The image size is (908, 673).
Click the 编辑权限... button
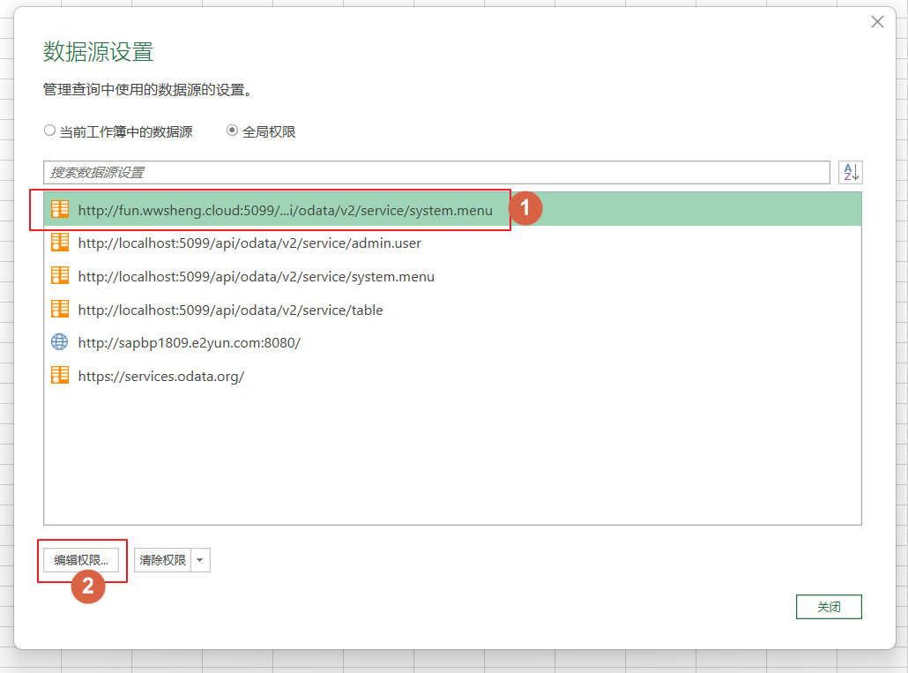pyautogui.click(x=81, y=560)
